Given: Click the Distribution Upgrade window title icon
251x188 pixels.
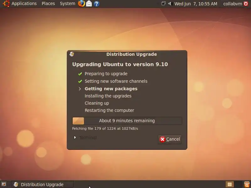Looking at the screenshot, I should (72, 54).
